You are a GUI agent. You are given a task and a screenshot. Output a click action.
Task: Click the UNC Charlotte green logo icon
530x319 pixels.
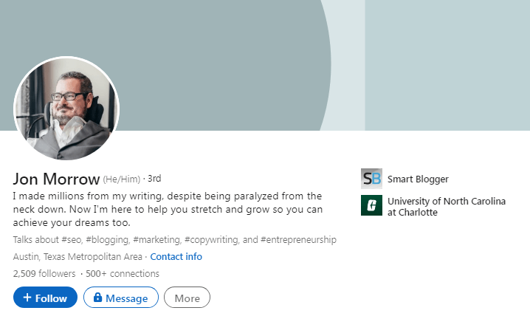[371, 205]
